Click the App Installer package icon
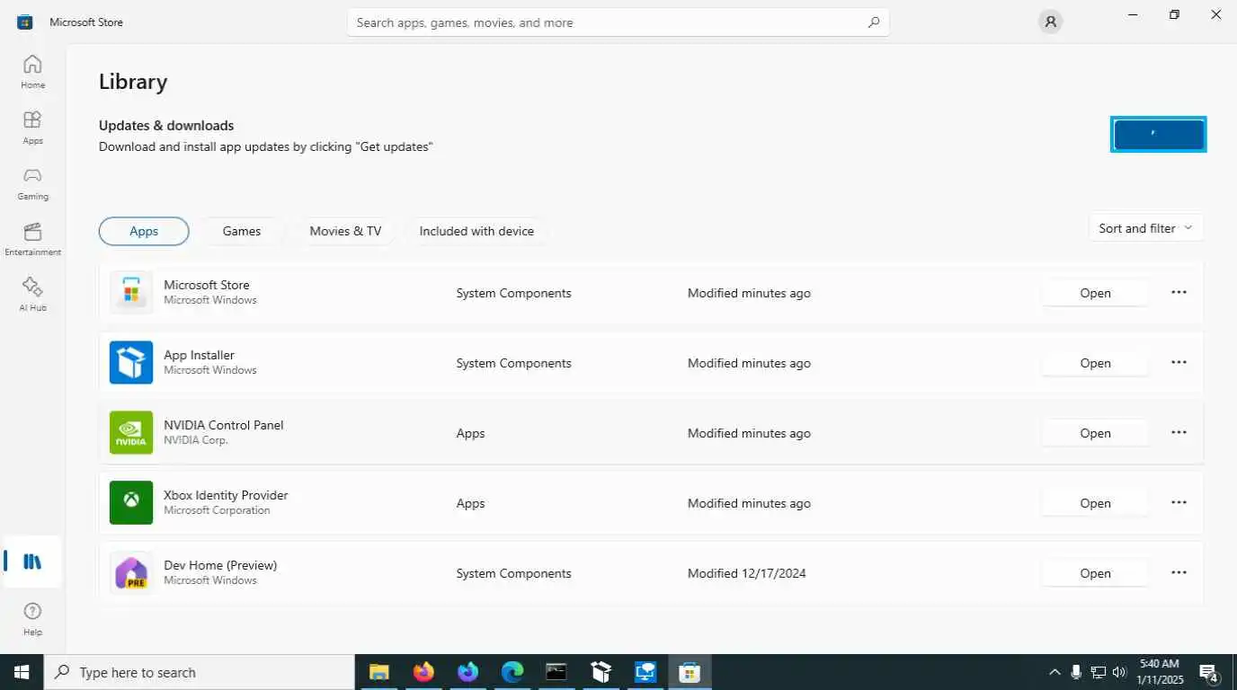 (131, 363)
